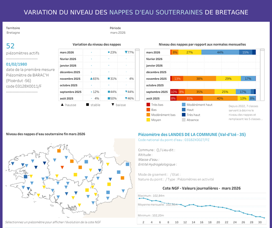
Task: Select the 'Modérément haut' light blue legend swatch
Action: 184,105
